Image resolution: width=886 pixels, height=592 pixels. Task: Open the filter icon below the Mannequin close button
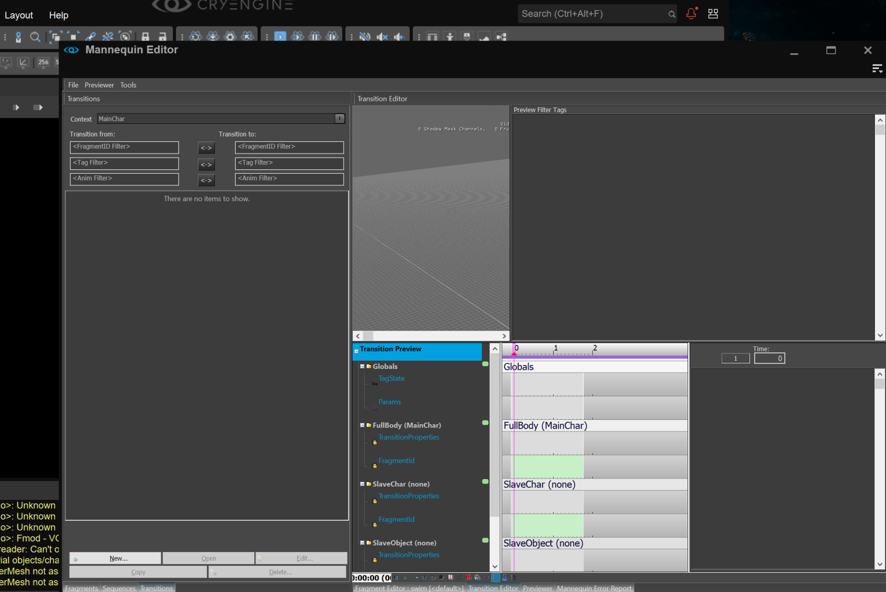tap(877, 68)
